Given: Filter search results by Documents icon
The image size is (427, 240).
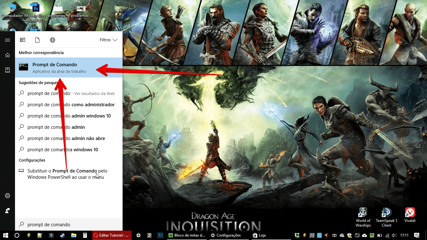Looking at the screenshot, I should tap(38, 40).
